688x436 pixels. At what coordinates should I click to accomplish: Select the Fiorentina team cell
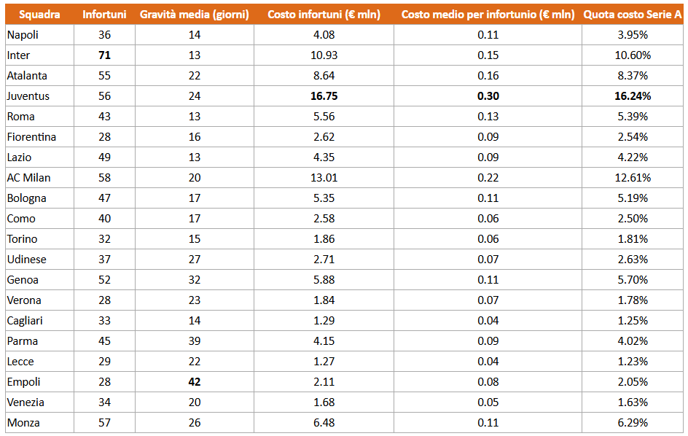click(31, 137)
